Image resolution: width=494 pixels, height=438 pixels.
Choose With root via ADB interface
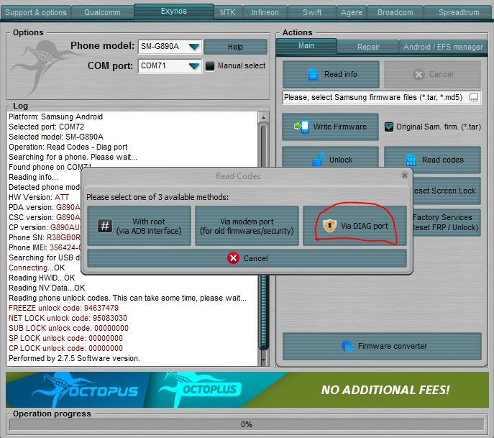click(x=139, y=226)
